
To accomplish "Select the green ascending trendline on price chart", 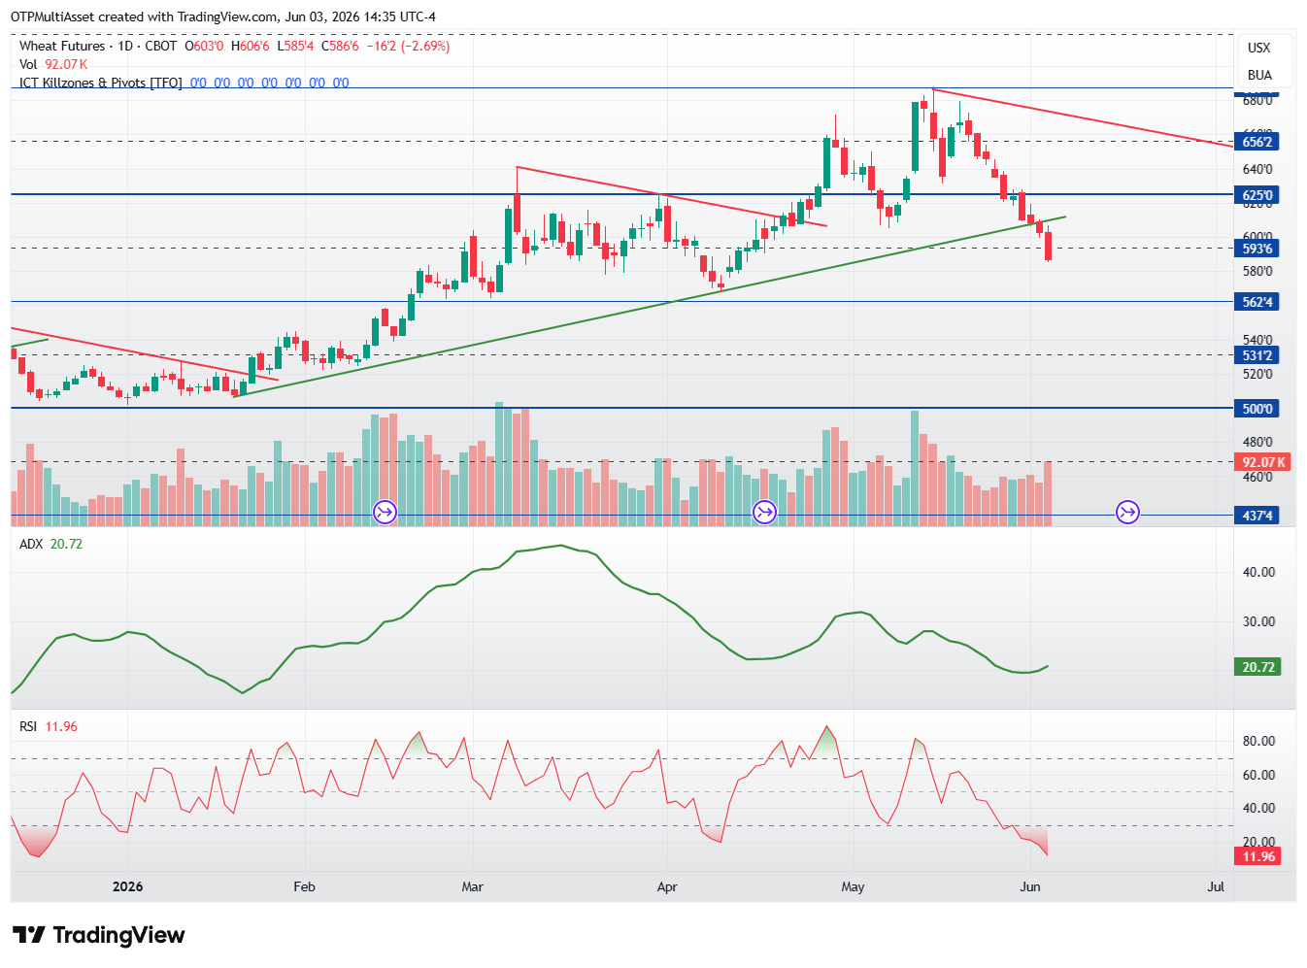I will click(x=651, y=307).
